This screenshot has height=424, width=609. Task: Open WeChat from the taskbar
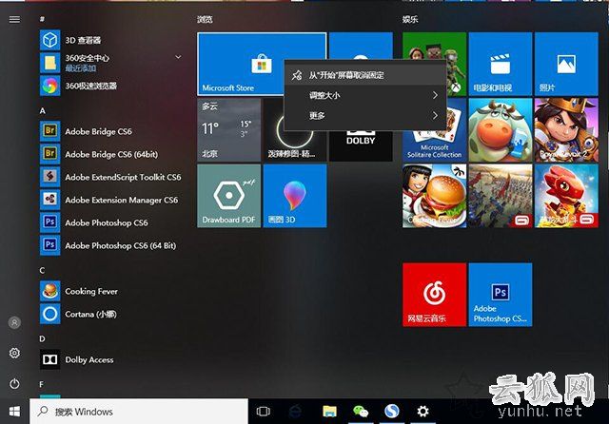point(361,412)
